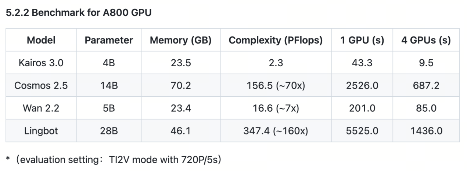Select the Complexity (PFlops) header cell

coord(276,40)
